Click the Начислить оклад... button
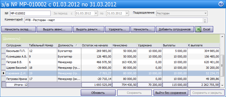 tap(18, 29)
